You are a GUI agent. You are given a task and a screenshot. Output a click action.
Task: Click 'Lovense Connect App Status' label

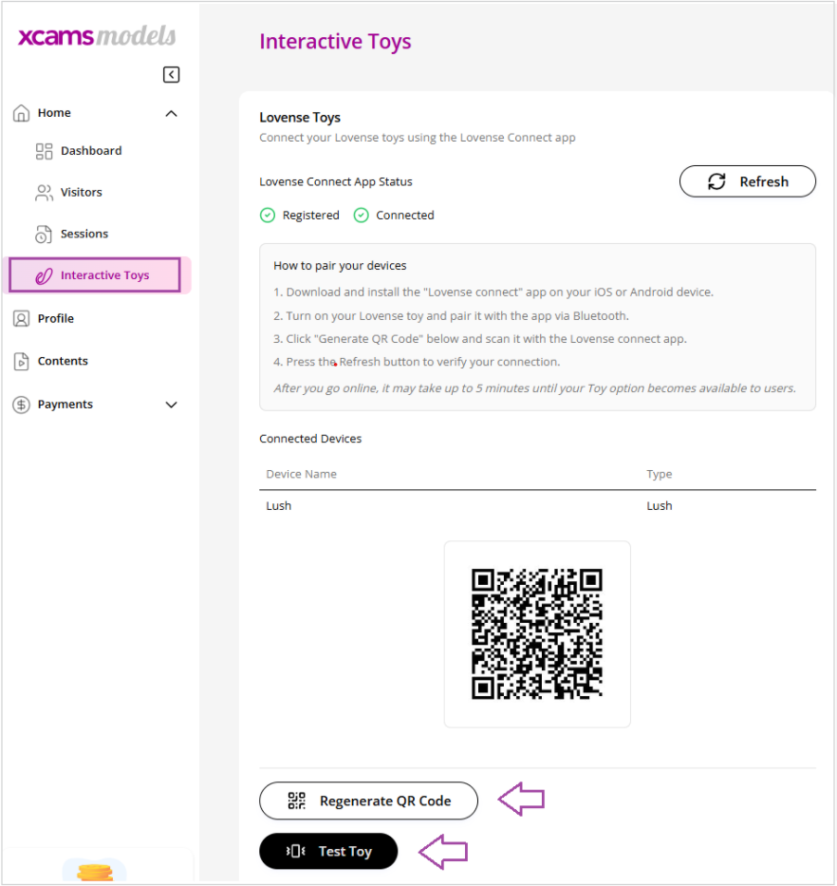[336, 182]
